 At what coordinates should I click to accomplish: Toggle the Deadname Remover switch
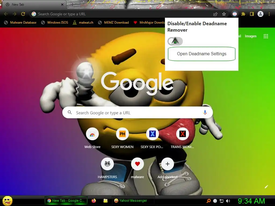coord(175,41)
